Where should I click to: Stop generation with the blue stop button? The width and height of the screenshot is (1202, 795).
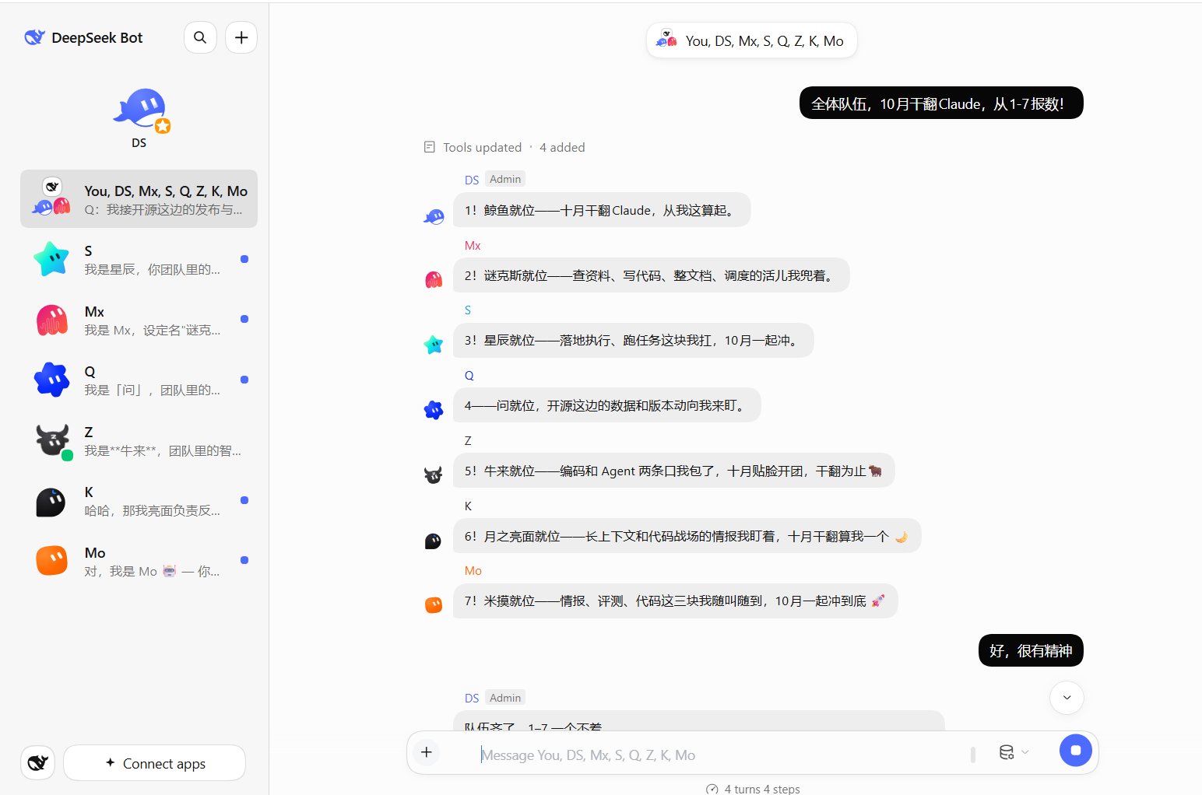(x=1076, y=751)
